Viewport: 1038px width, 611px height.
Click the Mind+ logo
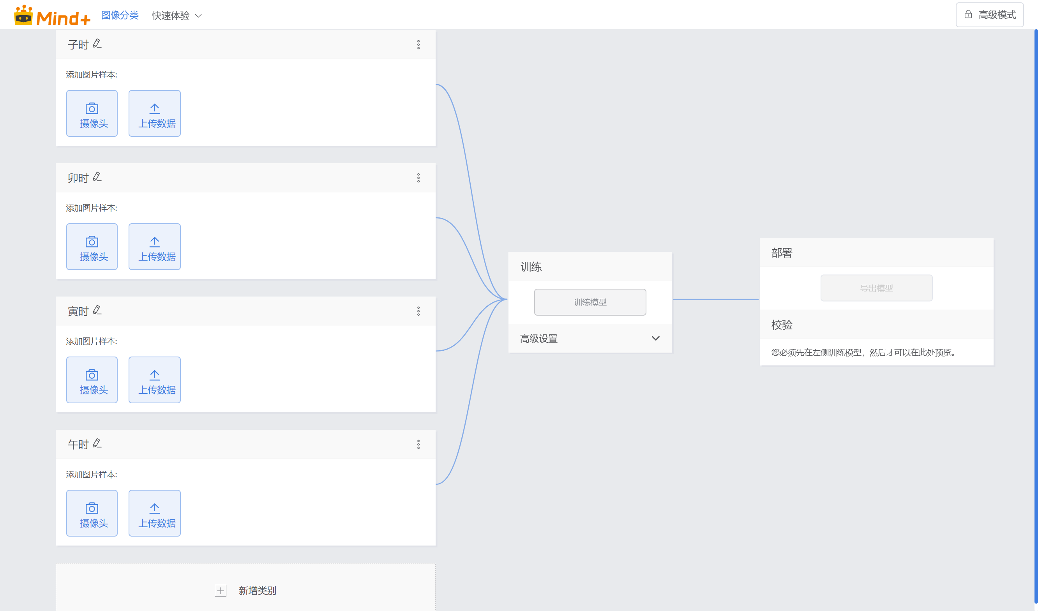click(x=52, y=16)
